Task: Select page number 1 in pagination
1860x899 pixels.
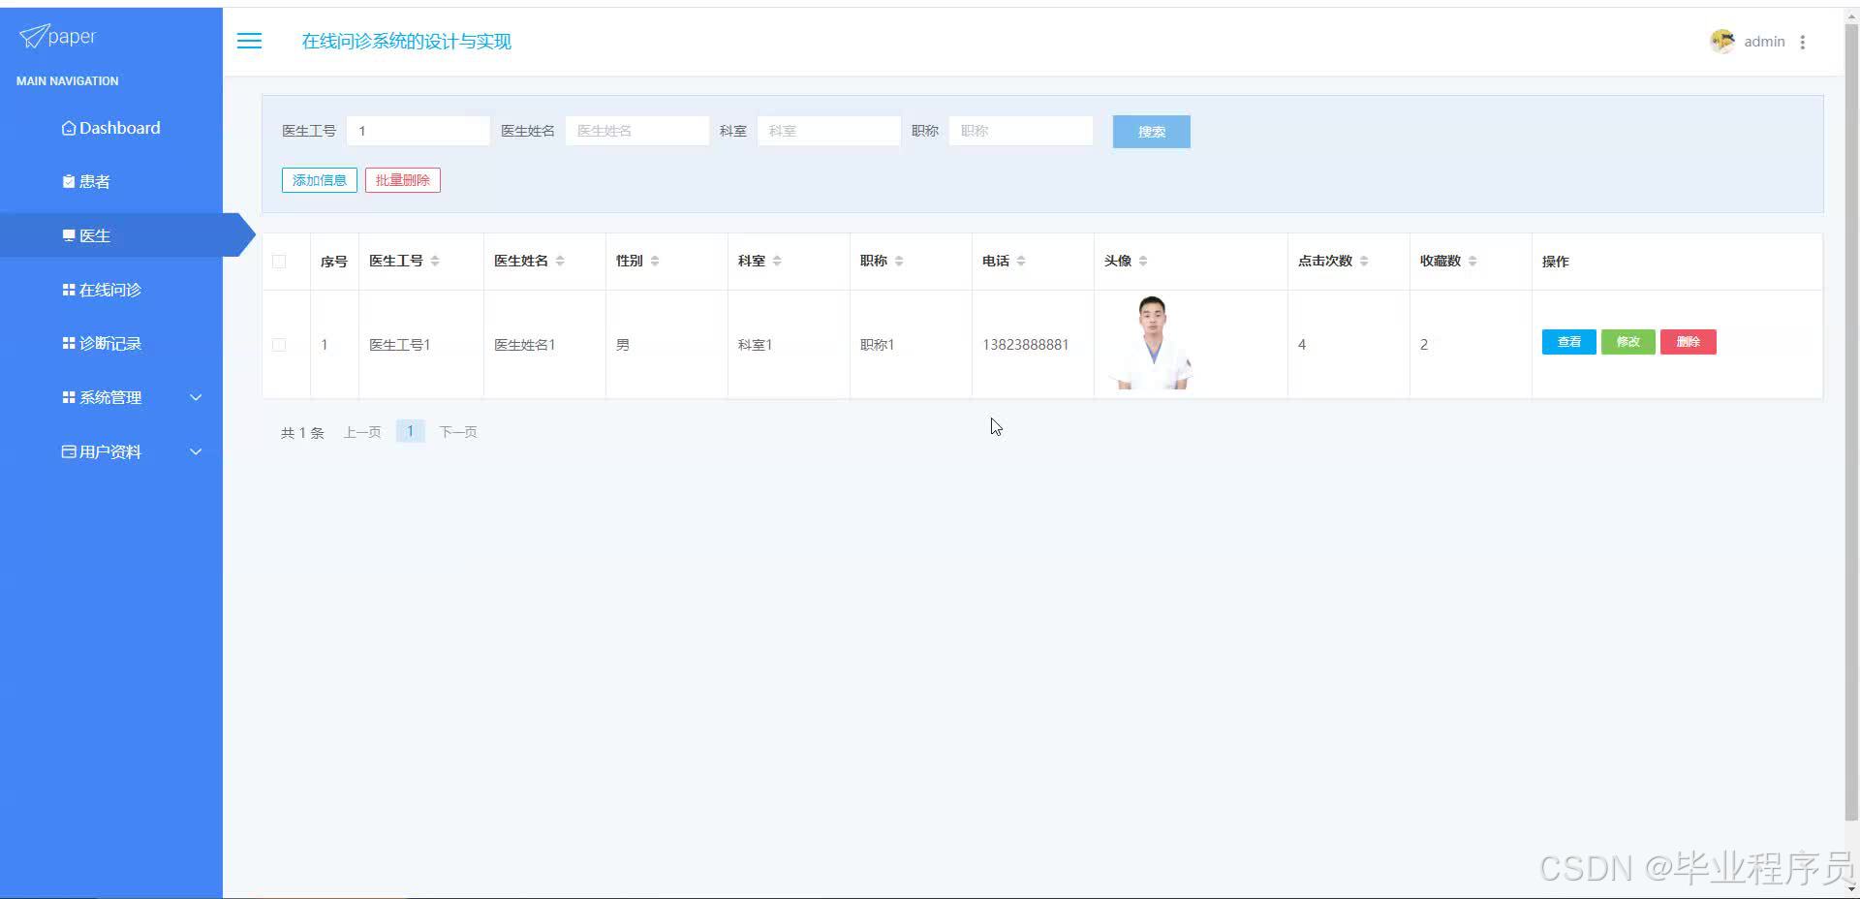Action: click(x=411, y=431)
